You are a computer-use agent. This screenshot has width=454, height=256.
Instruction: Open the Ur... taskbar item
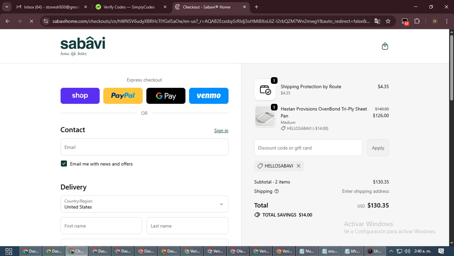375,251
